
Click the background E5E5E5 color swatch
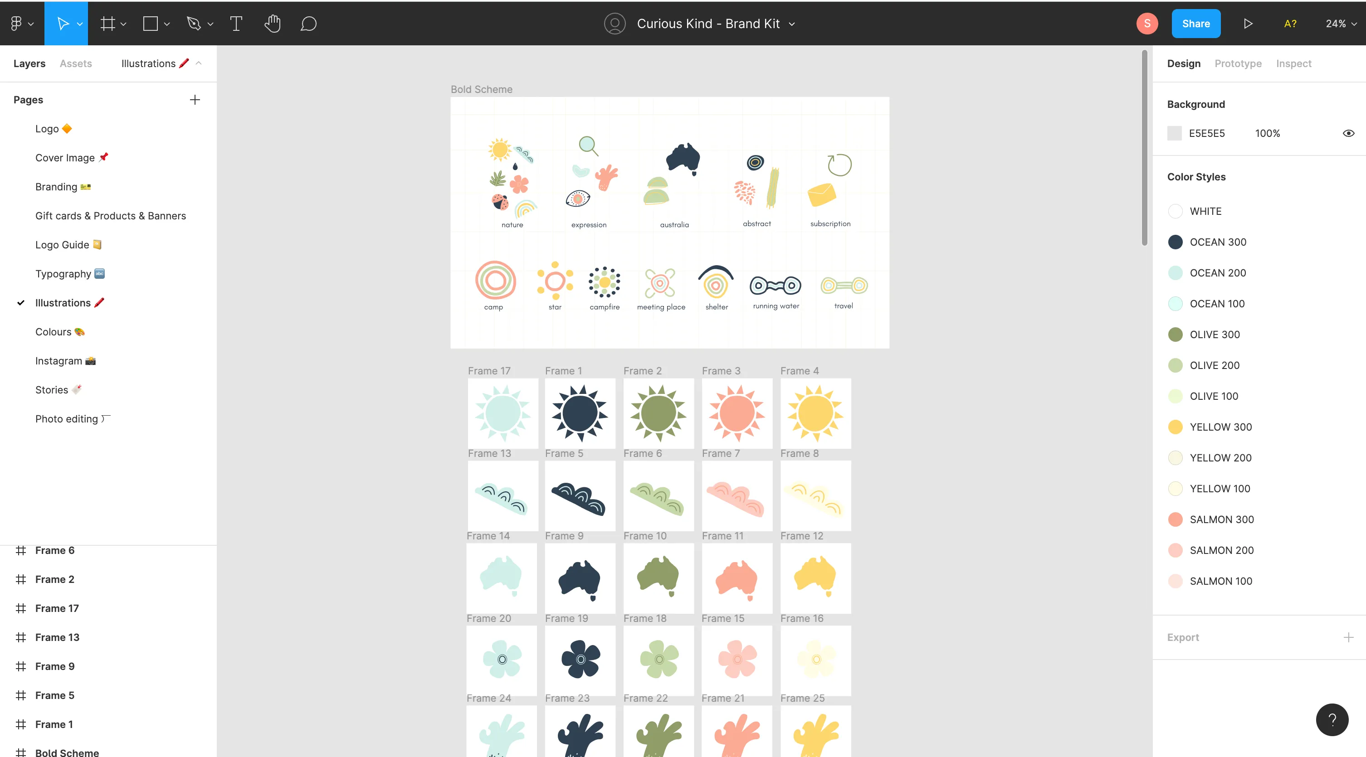(x=1175, y=133)
